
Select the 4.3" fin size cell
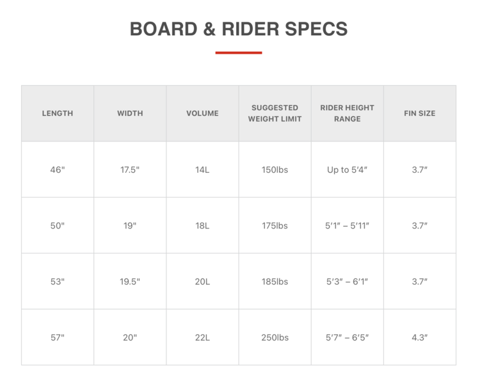click(419, 337)
